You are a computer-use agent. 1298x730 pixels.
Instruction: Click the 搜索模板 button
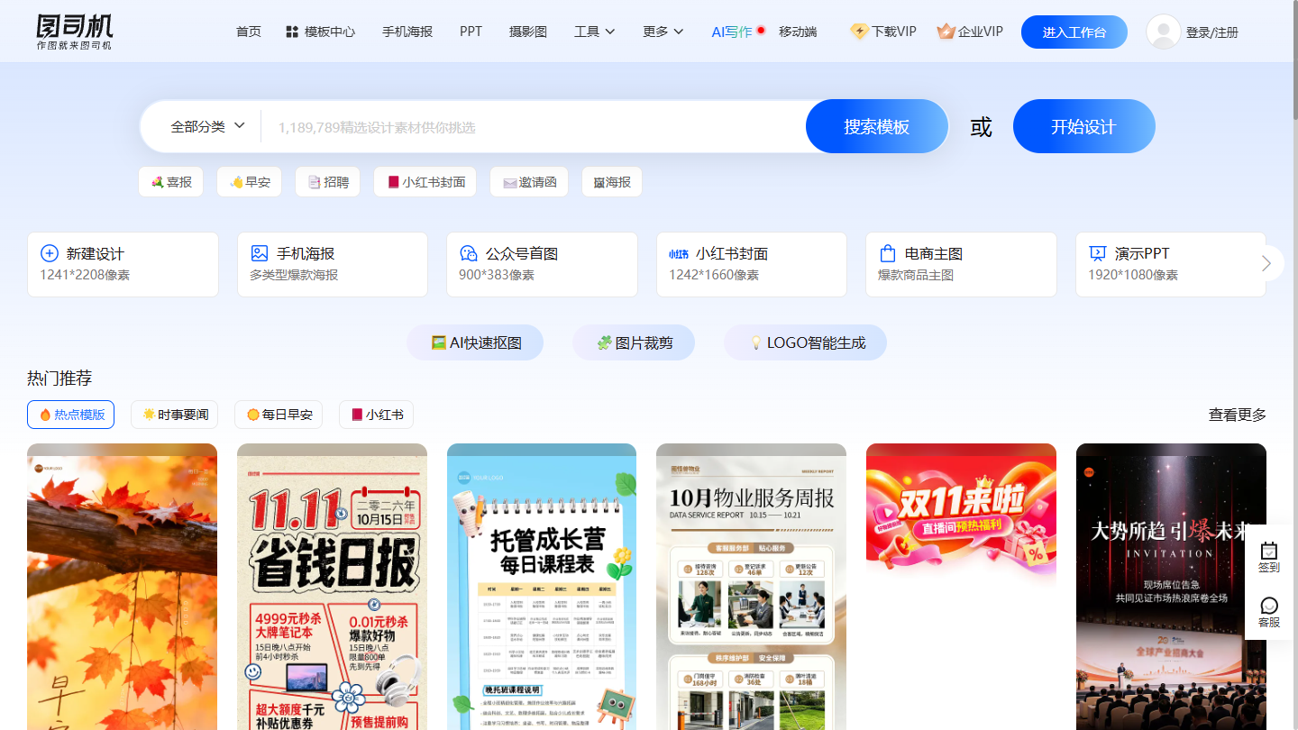click(x=877, y=126)
